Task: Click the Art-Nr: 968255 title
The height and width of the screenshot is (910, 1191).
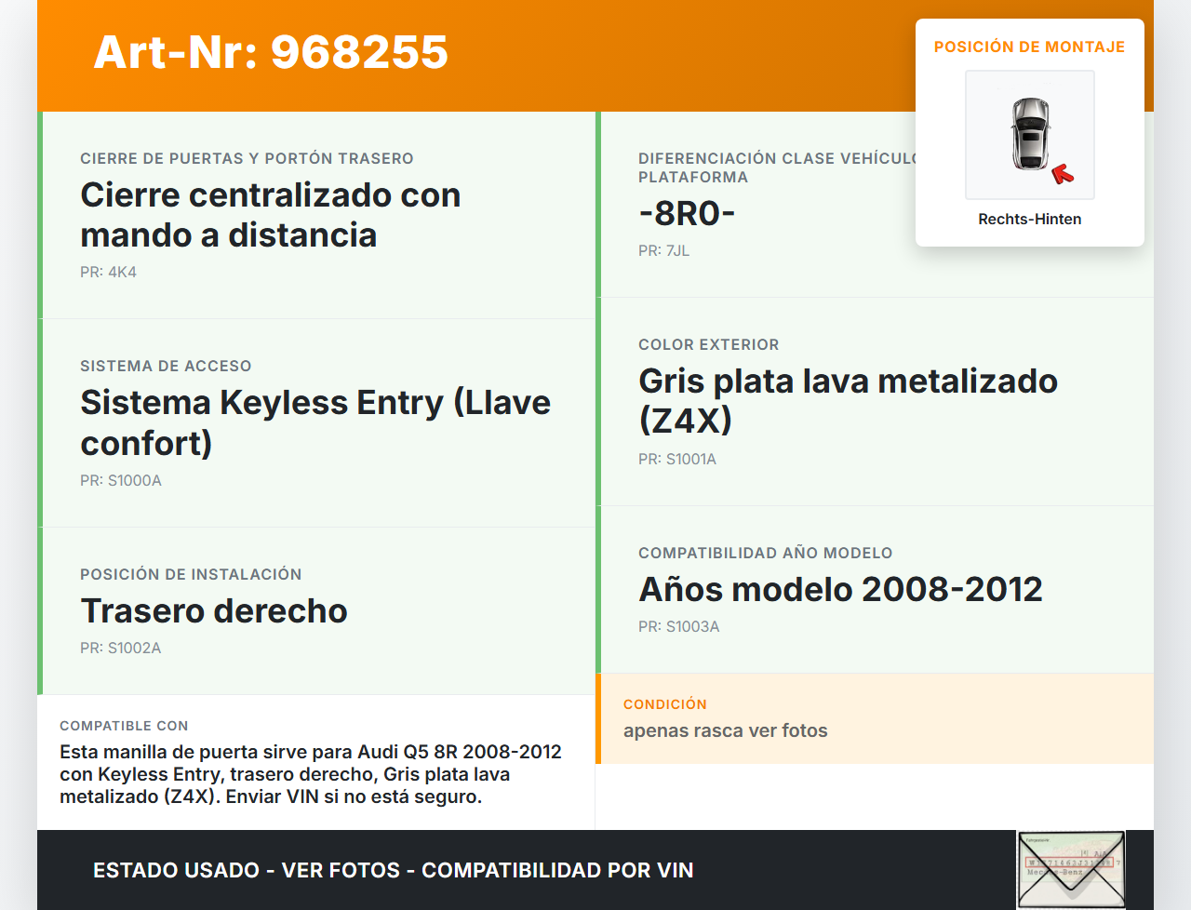Action: (271, 52)
